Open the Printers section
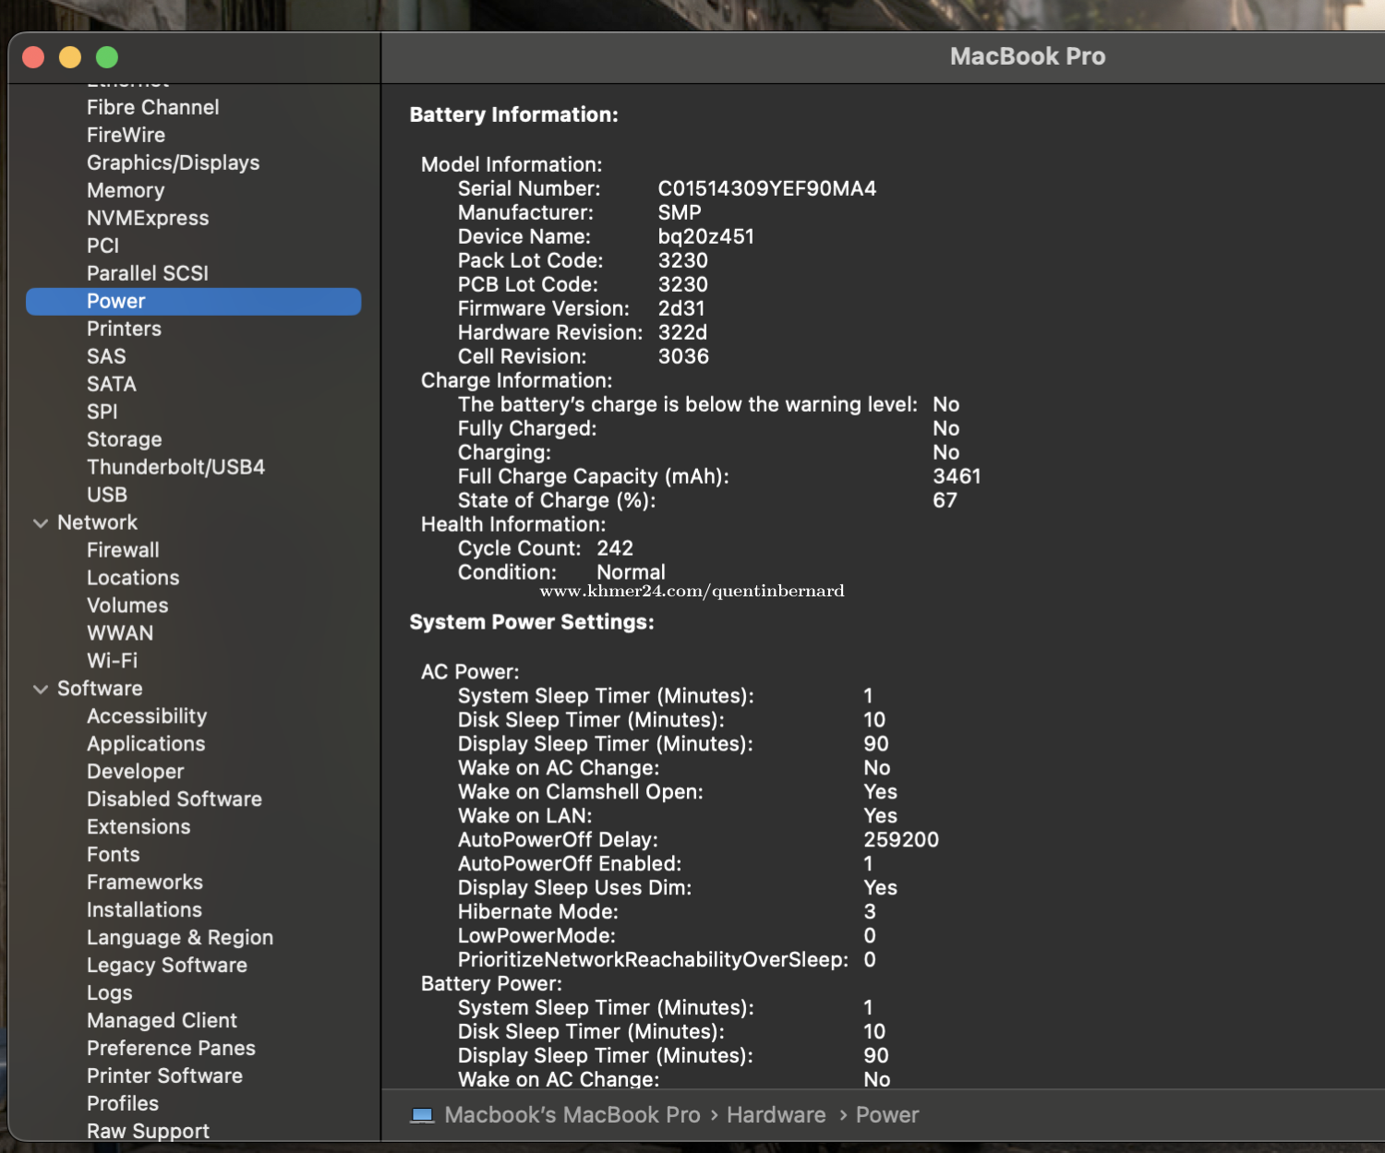This screenshot has width=1385, height=1153. (x=124, y=329)
